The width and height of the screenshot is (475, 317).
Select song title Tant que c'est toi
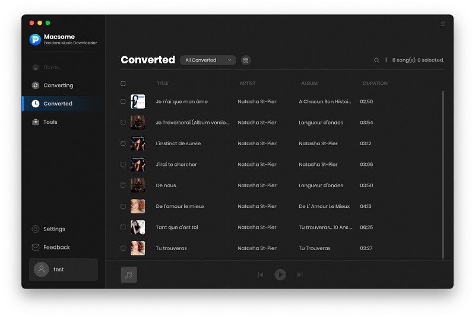tap(177, 228)
